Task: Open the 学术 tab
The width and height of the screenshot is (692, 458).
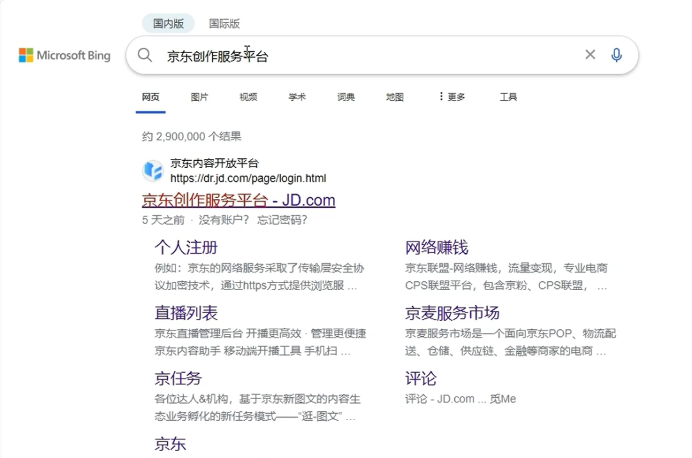Action: click(297, 97)
